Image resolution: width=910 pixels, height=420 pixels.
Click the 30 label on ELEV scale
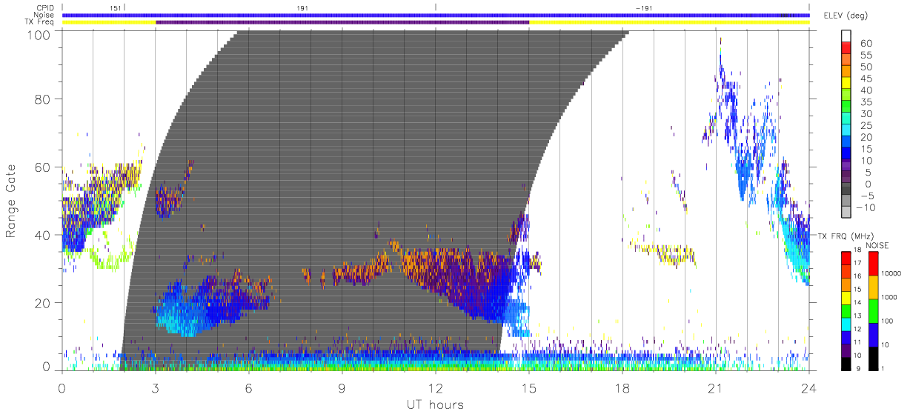pos(866,114)
